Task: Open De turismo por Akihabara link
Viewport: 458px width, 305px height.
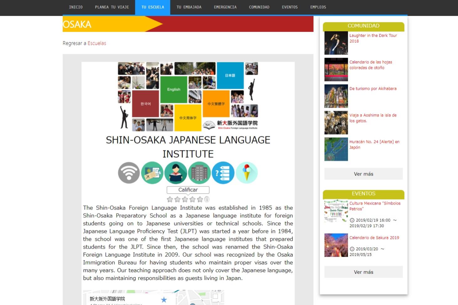Action: coord(373,88)
